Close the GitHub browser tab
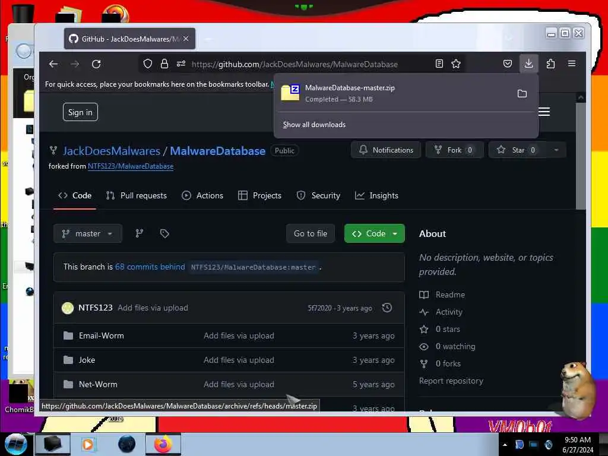608x456 pixels. click(x=186, y=39)
